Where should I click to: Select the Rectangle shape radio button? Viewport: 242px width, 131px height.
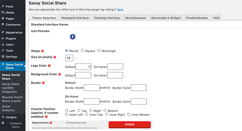[x=99, y=51]
